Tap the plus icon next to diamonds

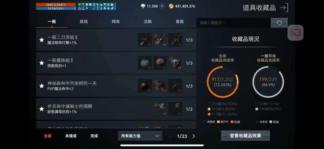(x=162, y=6)
